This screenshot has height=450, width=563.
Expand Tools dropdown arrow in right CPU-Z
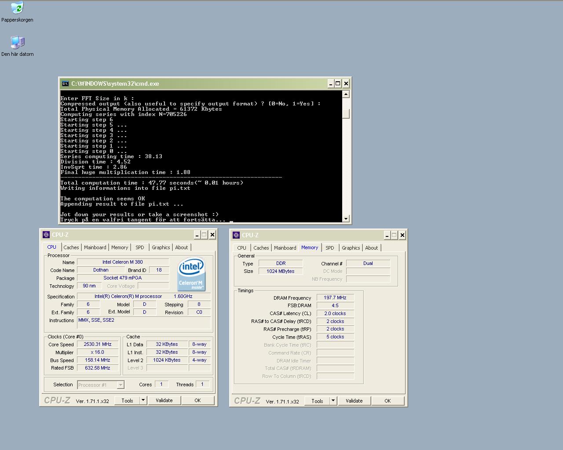(x=333, y=401)
